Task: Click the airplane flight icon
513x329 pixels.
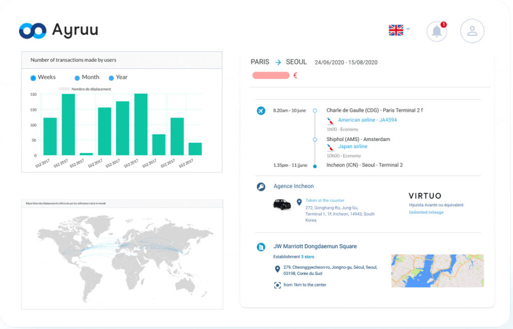Action: [x=261, y=111]
